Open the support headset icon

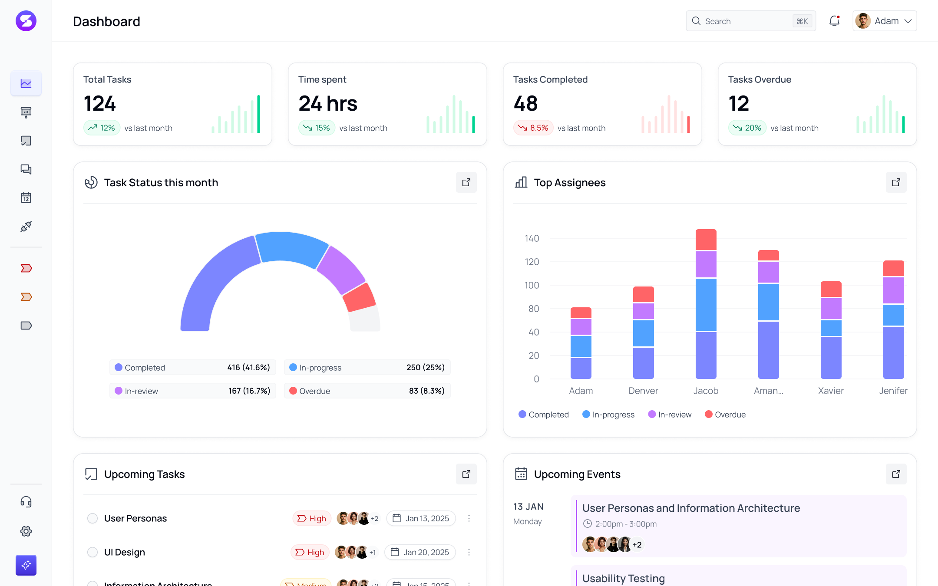click(26, 502)
